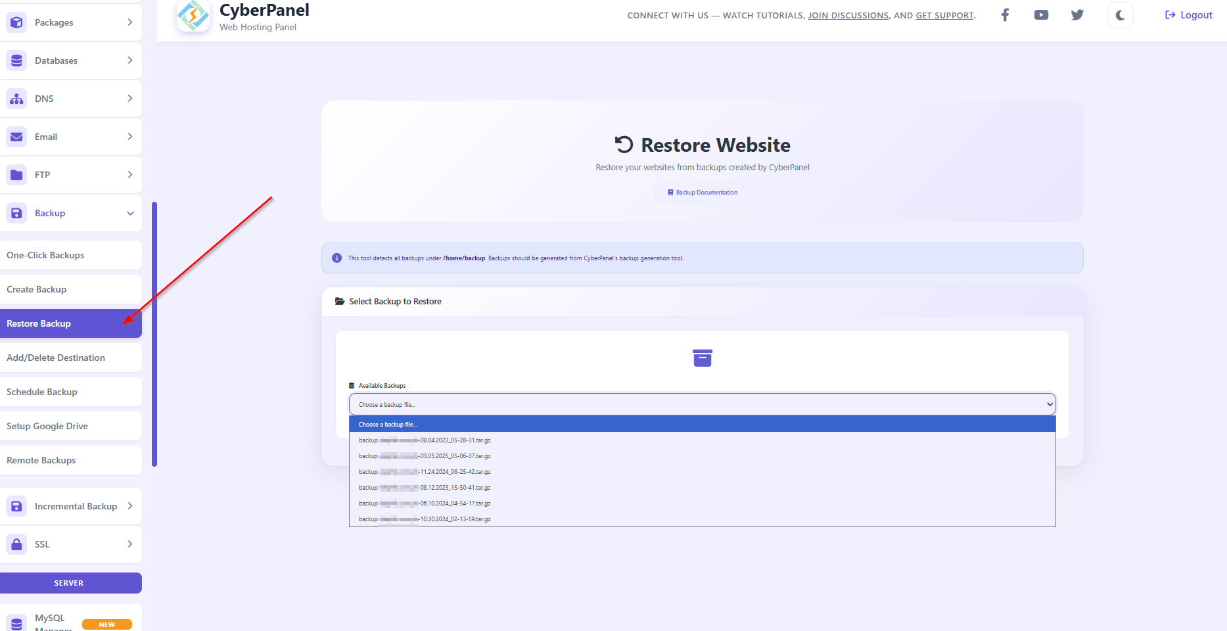The image size is (1227, 631).
Task: Open the YouTube channel icon
Action: (1041, 15)
